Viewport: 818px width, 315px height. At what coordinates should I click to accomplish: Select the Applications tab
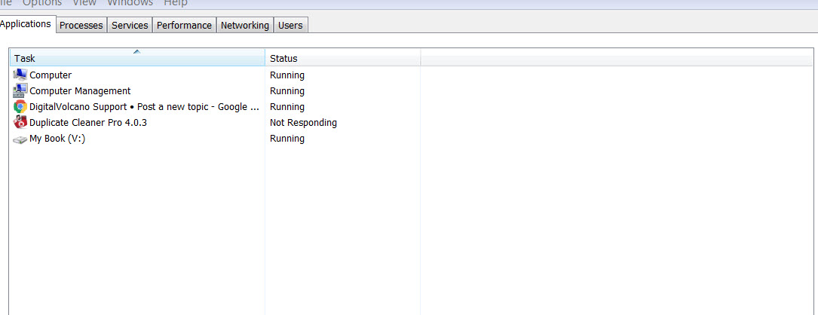26,23
